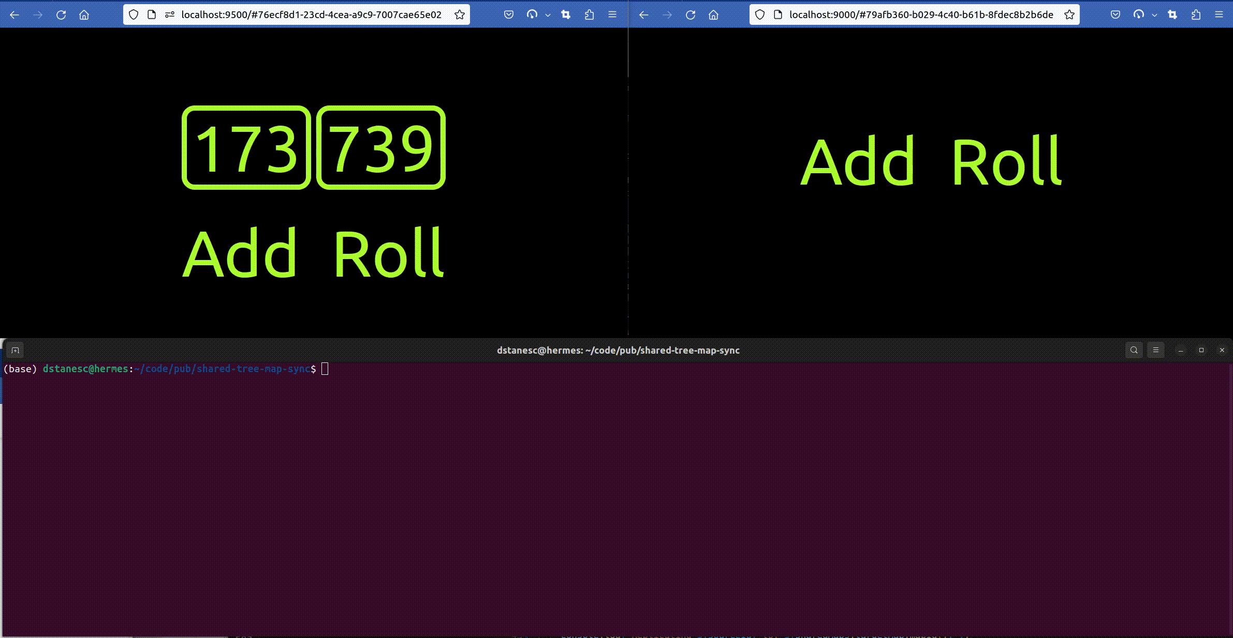Click the screenshot crop icon in right browser
Viewport: 1233px width, 638px height.
tap(1172, 15)
